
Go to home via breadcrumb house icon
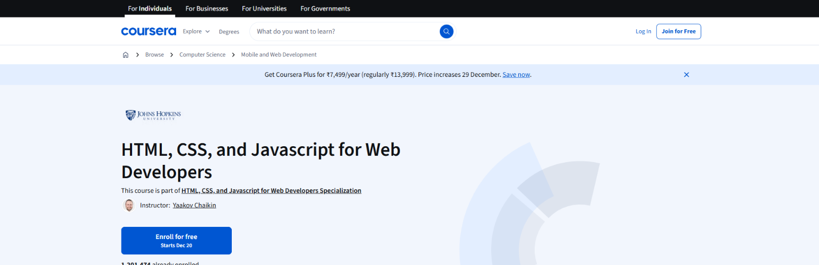coord(126,55)
